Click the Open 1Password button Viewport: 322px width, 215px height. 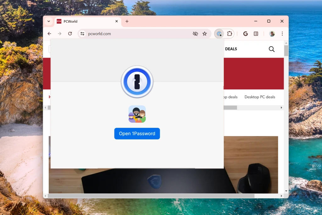pyautogui.click(x=137, y=133)
